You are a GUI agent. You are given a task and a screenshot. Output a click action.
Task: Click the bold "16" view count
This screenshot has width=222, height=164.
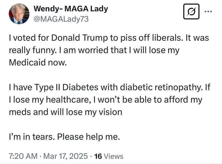pos(98,156)
